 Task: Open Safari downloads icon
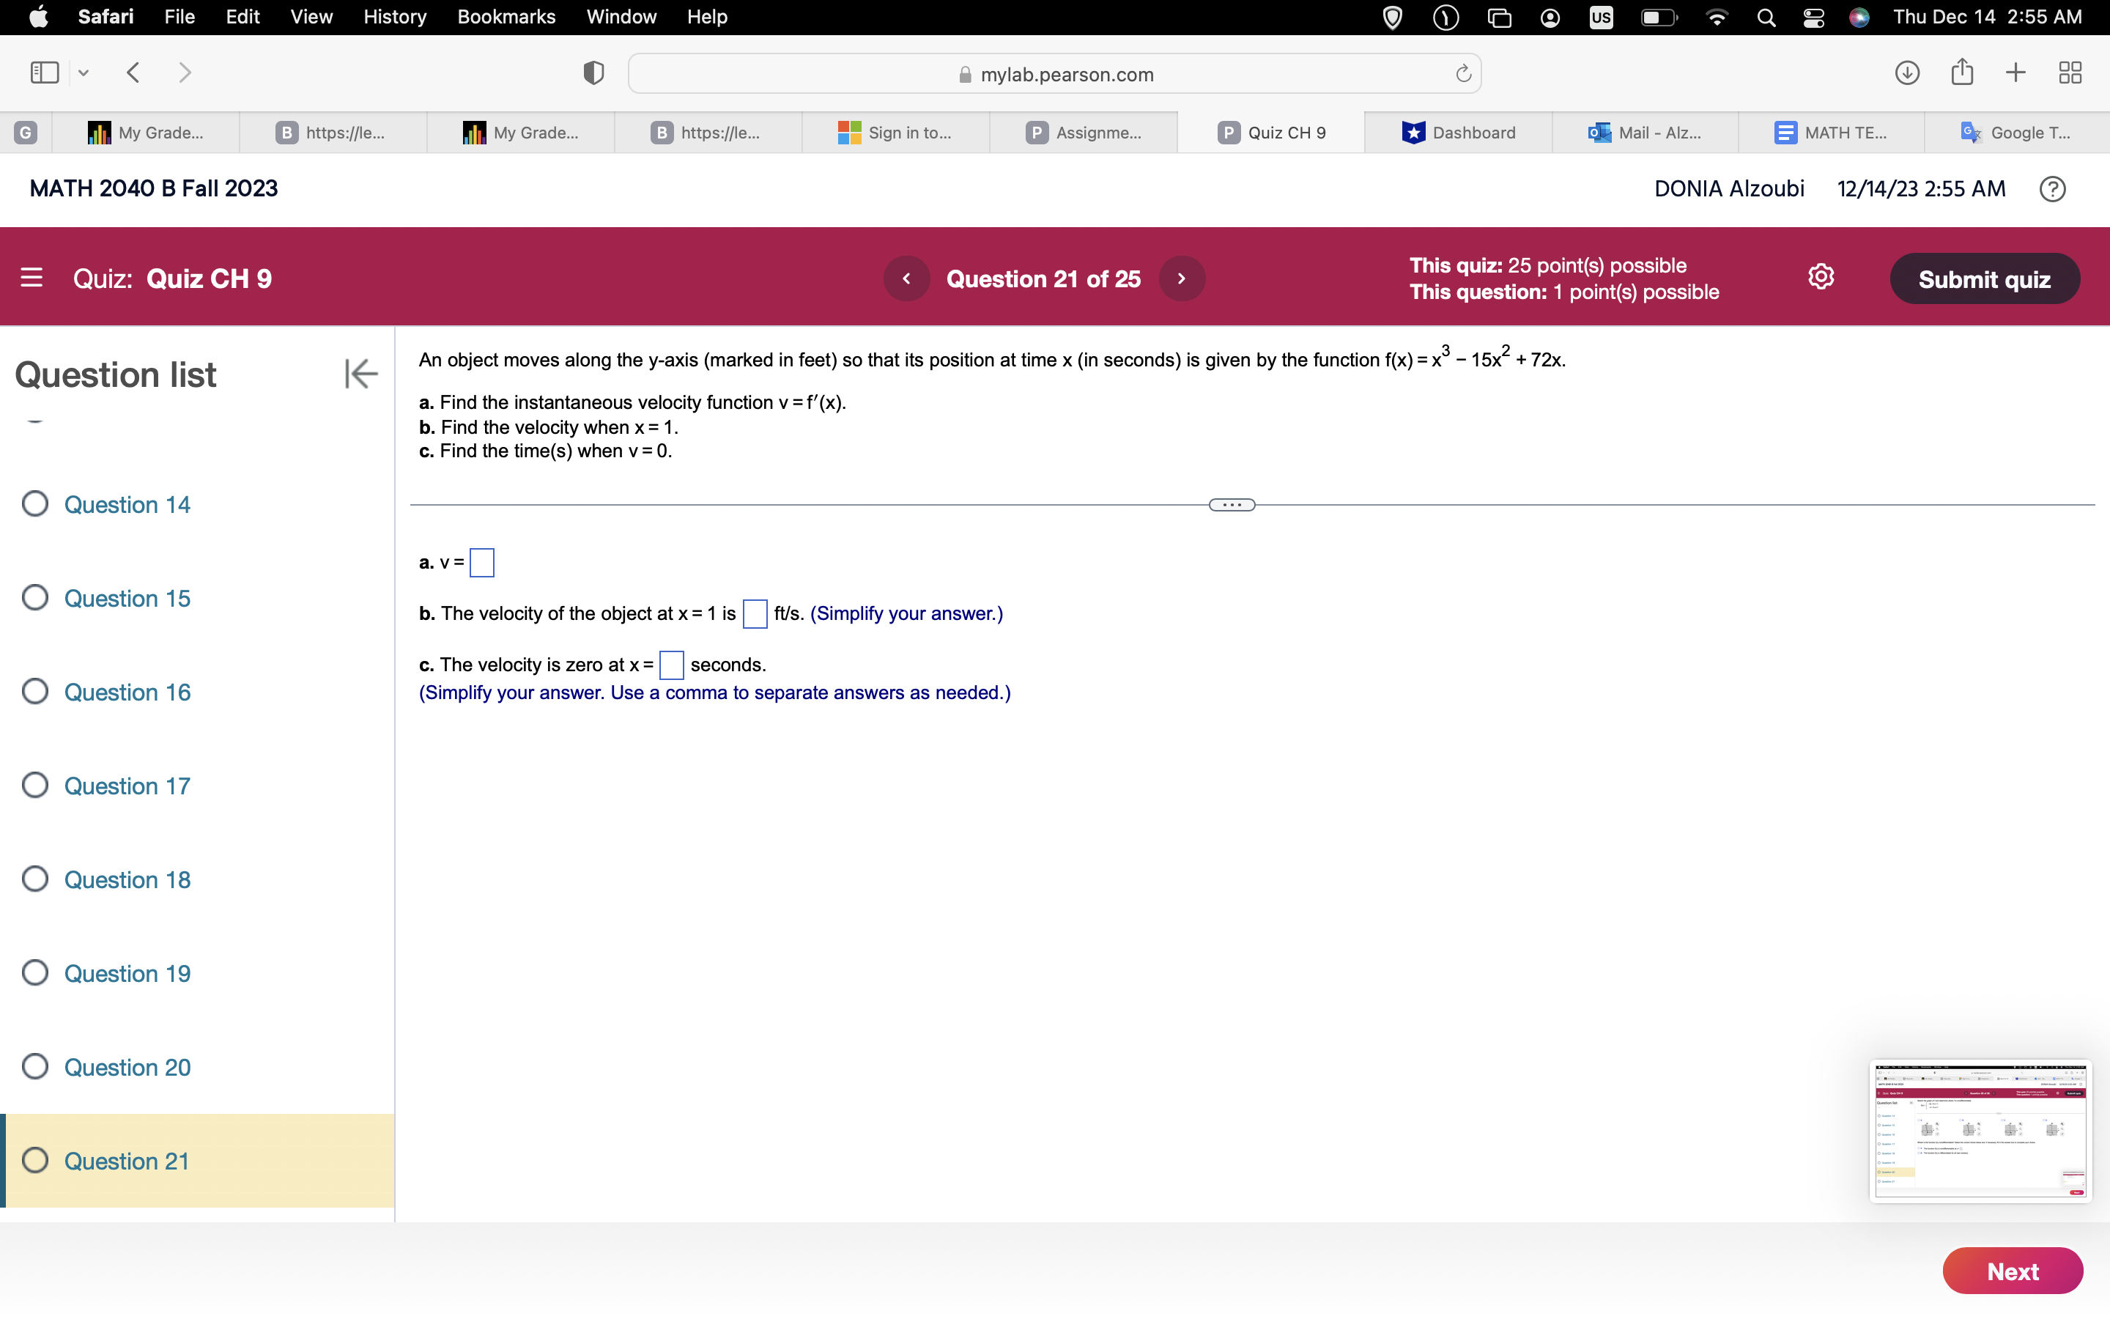1907,73
